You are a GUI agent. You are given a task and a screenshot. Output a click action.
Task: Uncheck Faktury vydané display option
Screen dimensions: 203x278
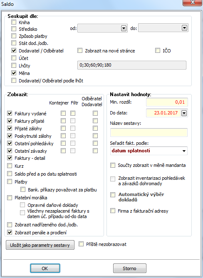pos(10,113)
